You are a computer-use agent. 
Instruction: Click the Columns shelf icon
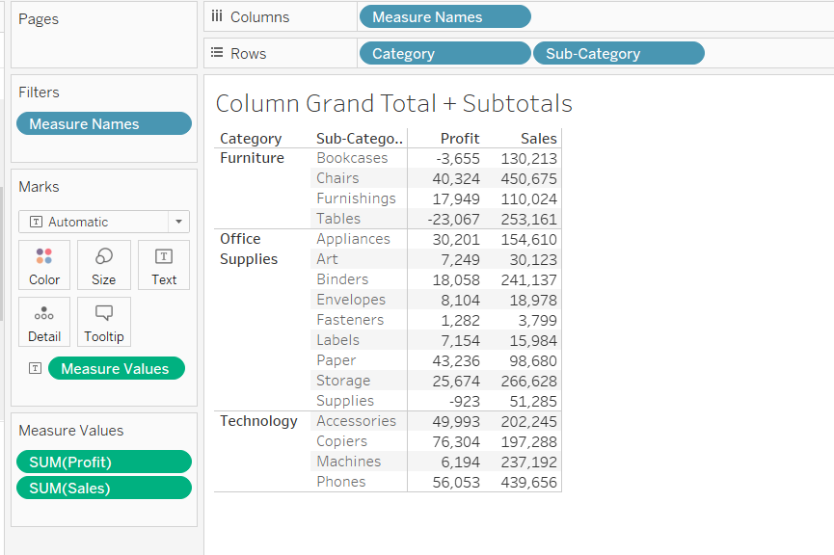[x=217, y=16]
